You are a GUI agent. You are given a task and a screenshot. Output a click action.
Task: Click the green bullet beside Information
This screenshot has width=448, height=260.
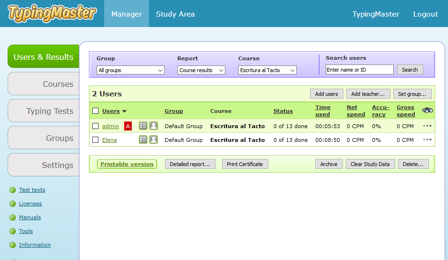click(x=12, y=245)
